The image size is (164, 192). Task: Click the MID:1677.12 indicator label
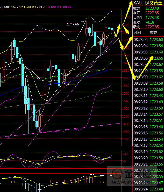pos(13,7)
